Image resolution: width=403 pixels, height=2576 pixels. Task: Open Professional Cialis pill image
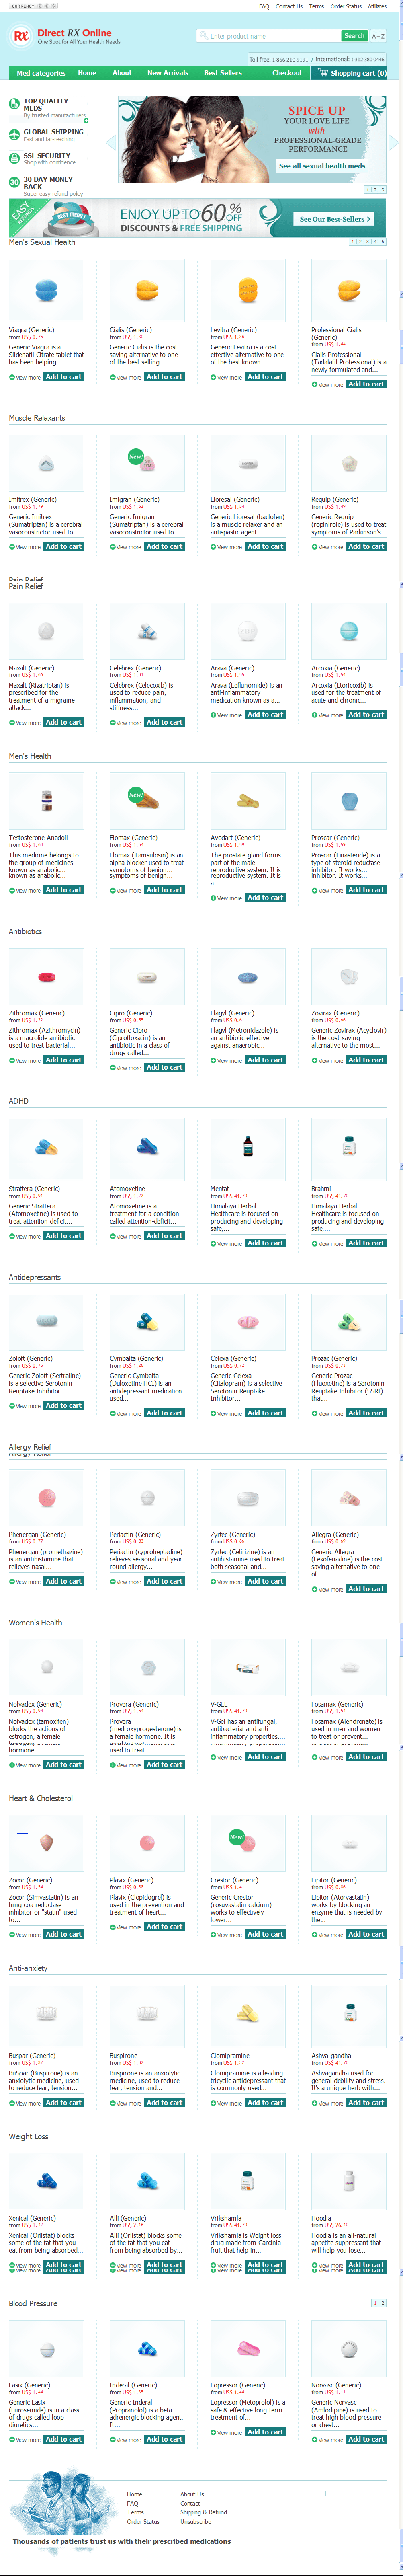click(x=349, y=290)
